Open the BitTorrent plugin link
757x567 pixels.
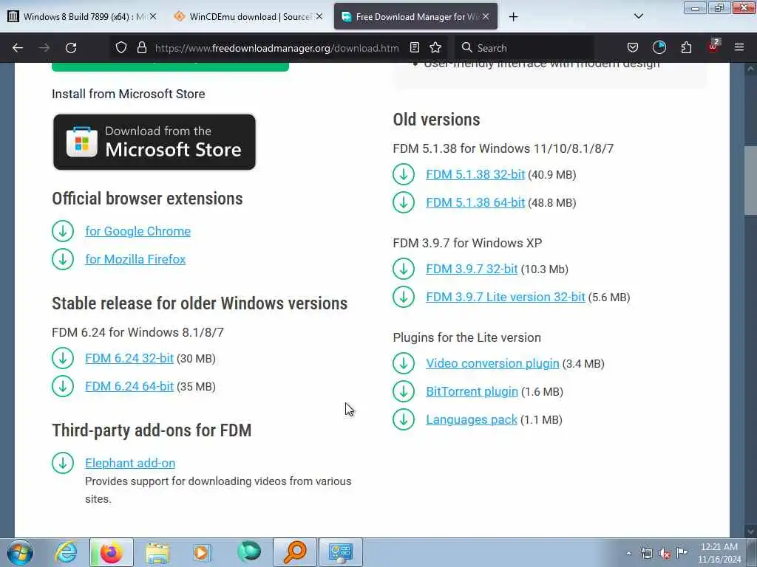(472, 391)
